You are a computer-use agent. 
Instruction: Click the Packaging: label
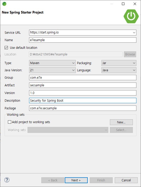84,63
